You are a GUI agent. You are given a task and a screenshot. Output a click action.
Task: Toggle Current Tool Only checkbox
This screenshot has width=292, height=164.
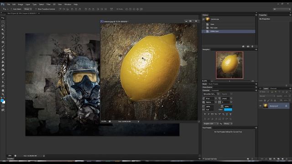click(x=203, y=159)
